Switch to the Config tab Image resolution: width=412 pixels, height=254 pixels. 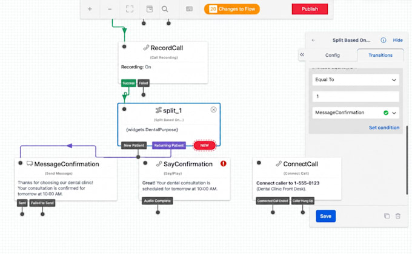pyautogui.click(x=333, y=55)
